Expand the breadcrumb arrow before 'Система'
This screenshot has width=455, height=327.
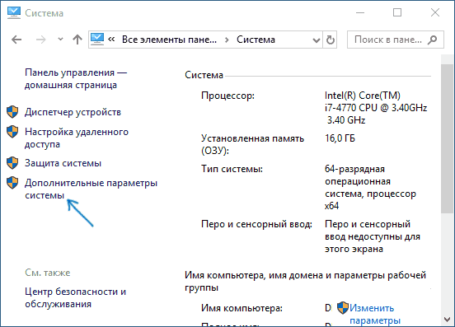[227, 40]
